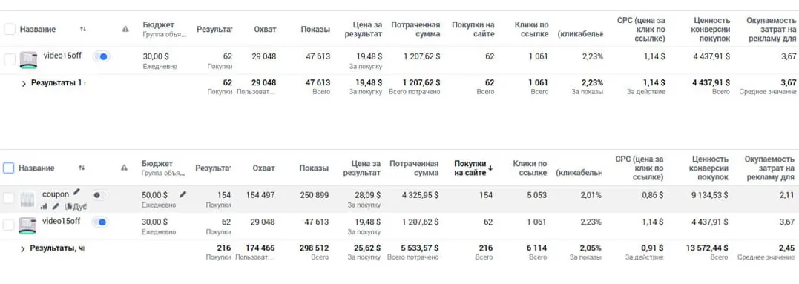Check the select-all checkbox in the lower table header
799x284 pixels.
click(x=9, y=168)
